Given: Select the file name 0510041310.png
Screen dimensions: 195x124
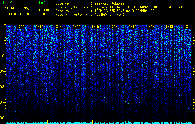Looking at the screenshot, I should pyautogui.click(x=16, y=8).
